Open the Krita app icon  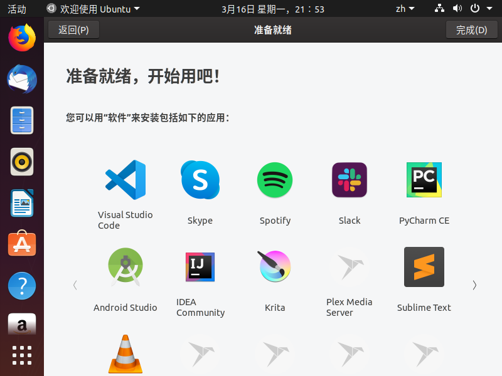point(275,266)
